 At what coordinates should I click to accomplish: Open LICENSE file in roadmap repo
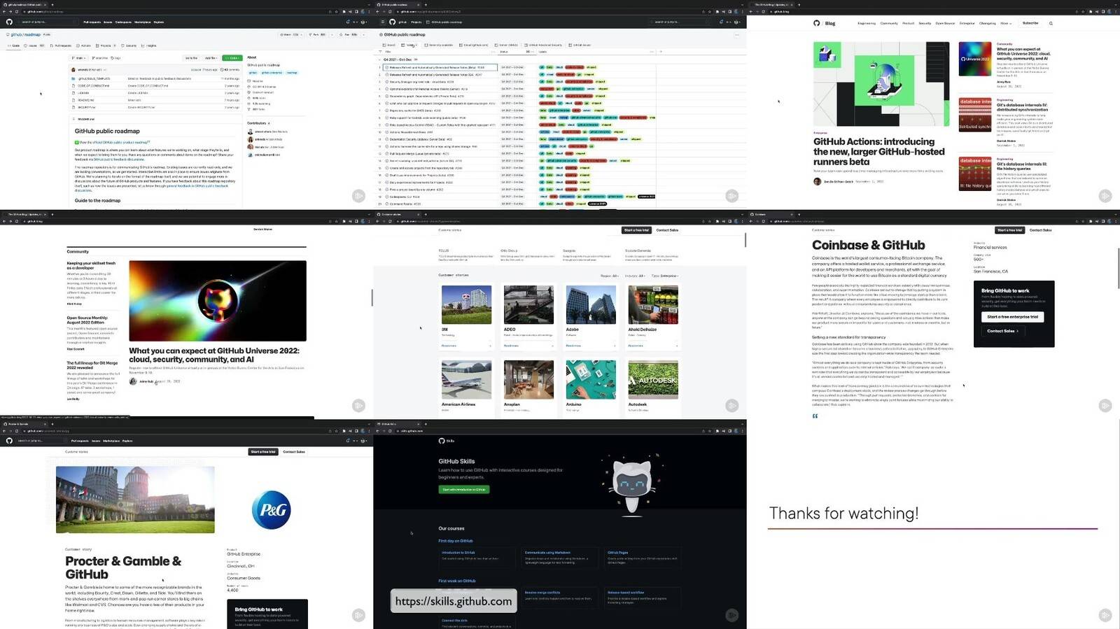point(83,92)
